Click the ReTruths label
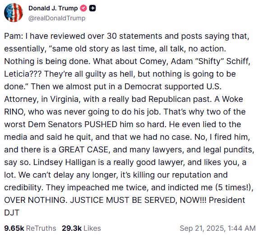This screenshot has width=258, height=238. [x=41, y=228]
